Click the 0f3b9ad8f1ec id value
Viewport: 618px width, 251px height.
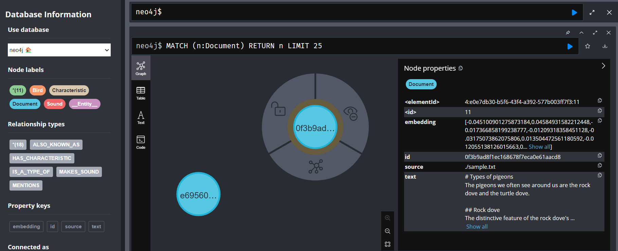[x=513, y=157]
